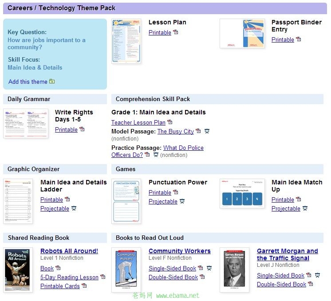This screenshot has height=301, width=331.
Task: Click the PDF icon beside Punctuation Power Printable
Action: click(x=176, y=192)
